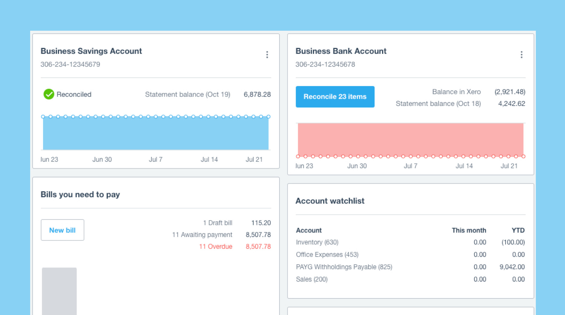Open Business Savings Account title

point(91,51)
